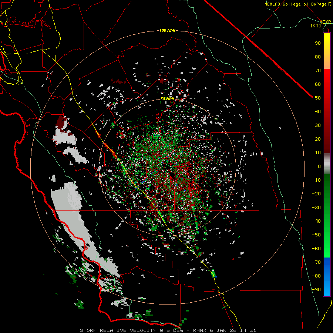333x333 pixels.
Task: Select the -20 value on the velocity scale
Action: [x=316, y=194]
